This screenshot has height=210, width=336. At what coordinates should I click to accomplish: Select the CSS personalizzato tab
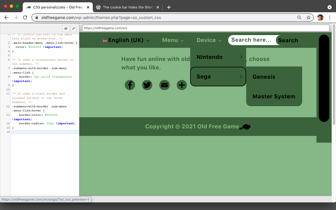(x=58, y=7)
